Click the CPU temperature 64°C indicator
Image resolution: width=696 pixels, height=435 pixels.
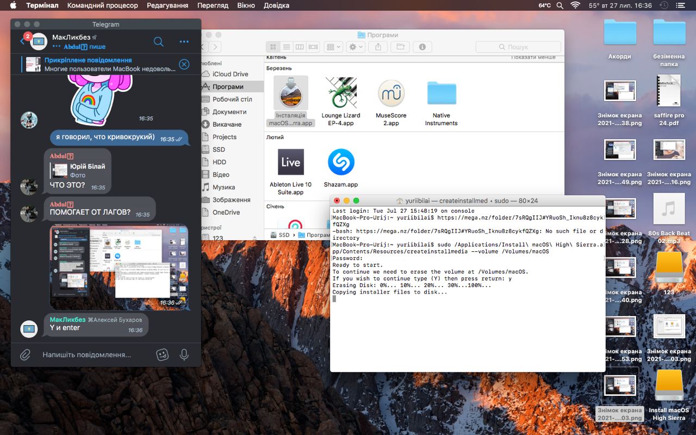coord(544,5)
